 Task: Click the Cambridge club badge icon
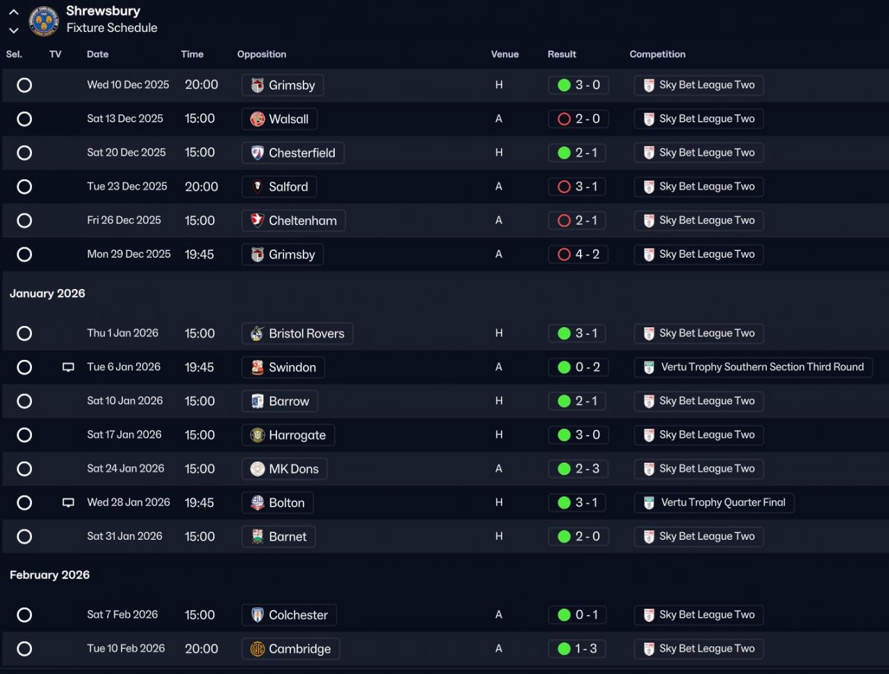coord(258,649)
